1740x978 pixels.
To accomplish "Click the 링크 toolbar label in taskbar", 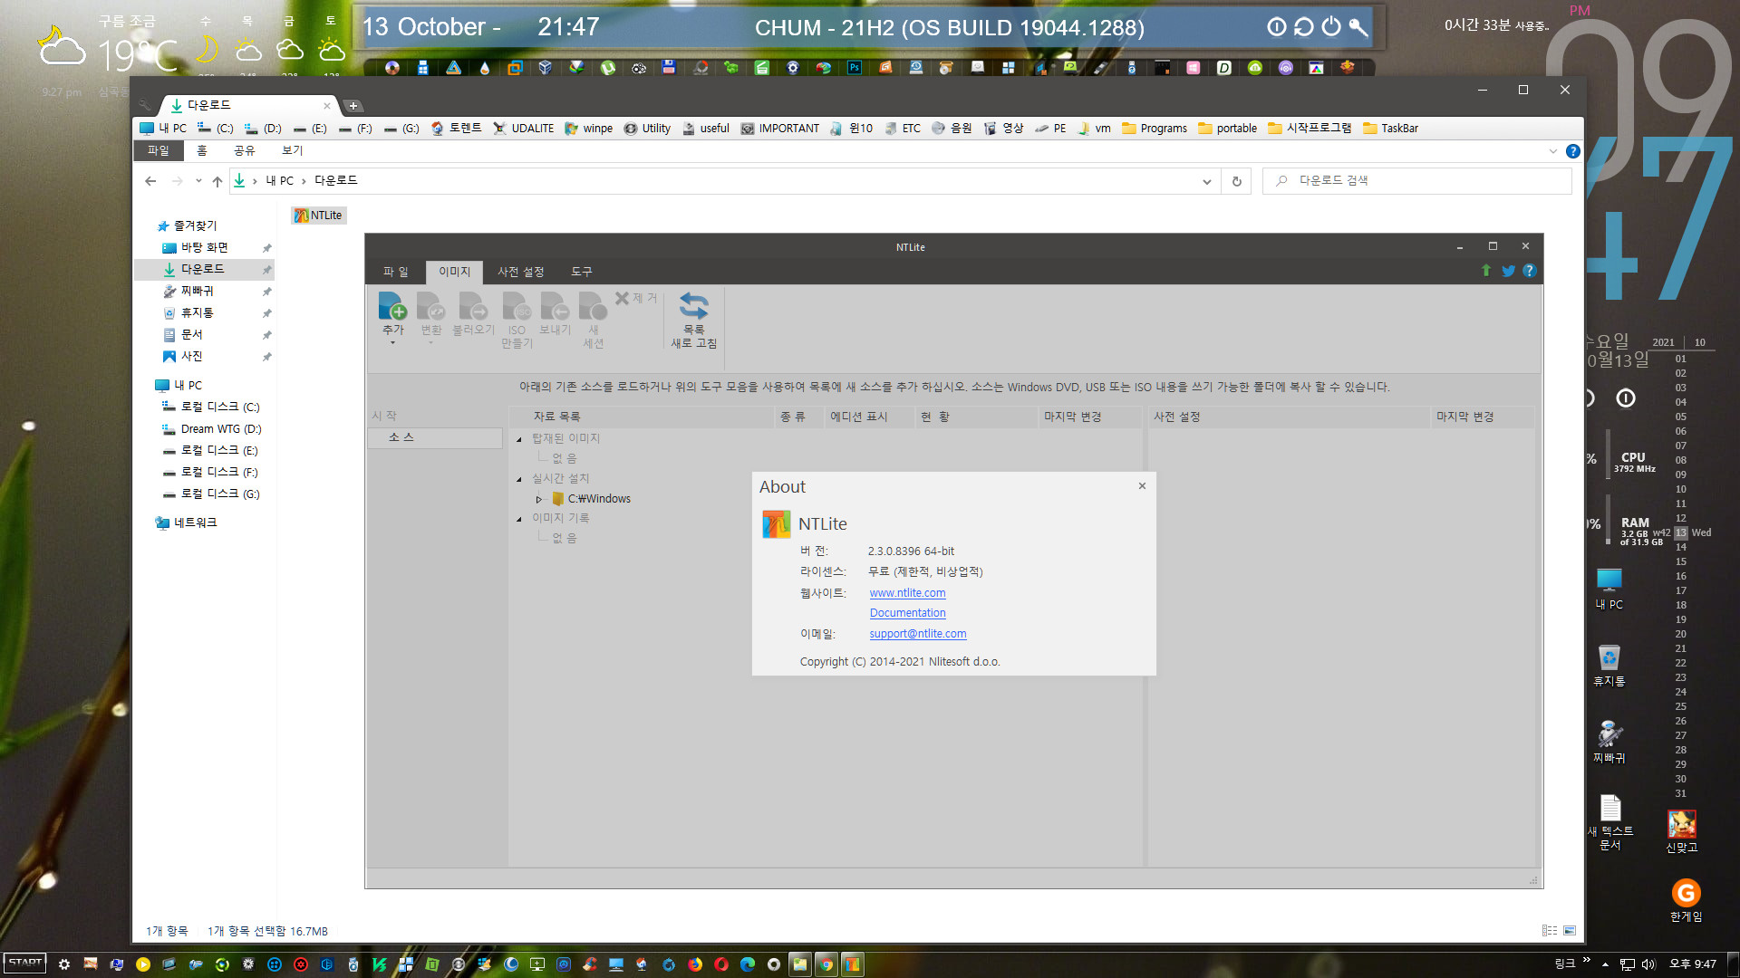I will (x=1565, y=964).
